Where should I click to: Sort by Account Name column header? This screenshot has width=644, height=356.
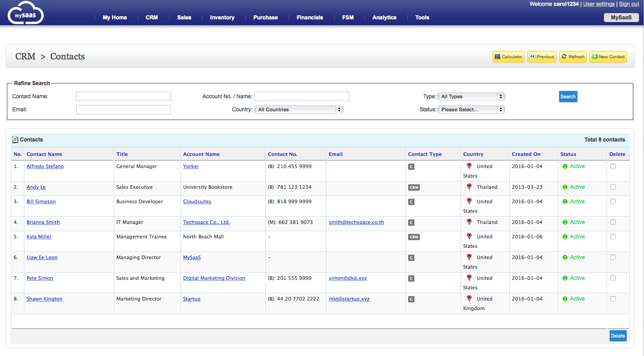pos(201,154)
